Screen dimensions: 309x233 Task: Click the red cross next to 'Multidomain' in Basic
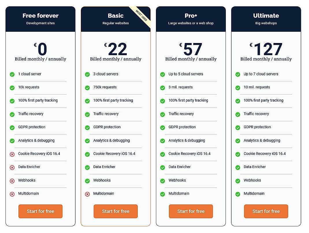[x=87, y=194]
